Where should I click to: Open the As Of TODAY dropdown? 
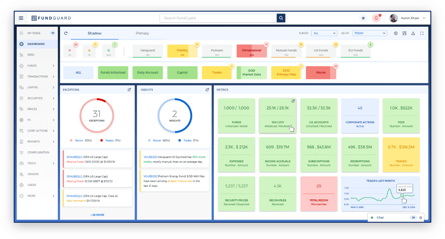369,33
